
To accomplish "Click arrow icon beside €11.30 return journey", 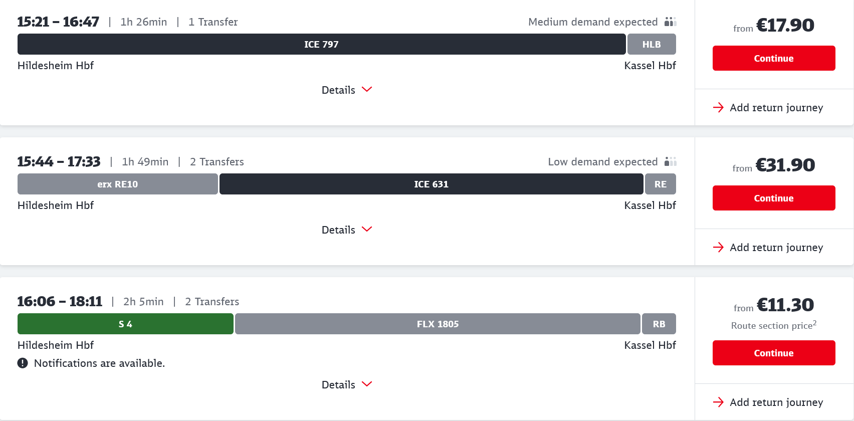I will click(718, 402).
